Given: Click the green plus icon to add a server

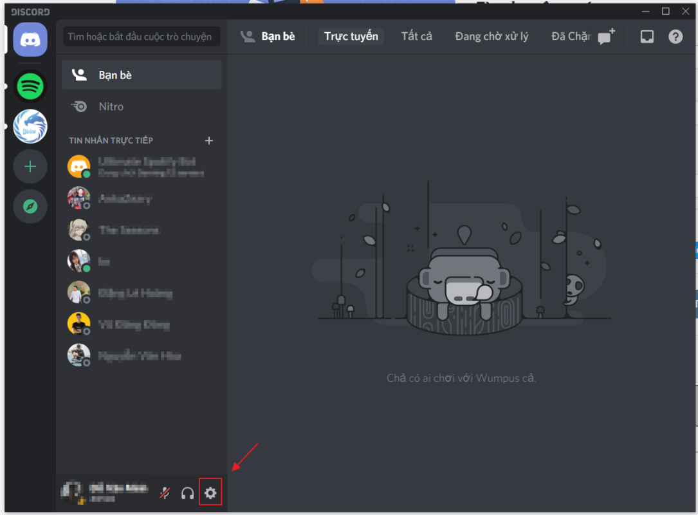Looking at the screenshot, I should [30, 166].
